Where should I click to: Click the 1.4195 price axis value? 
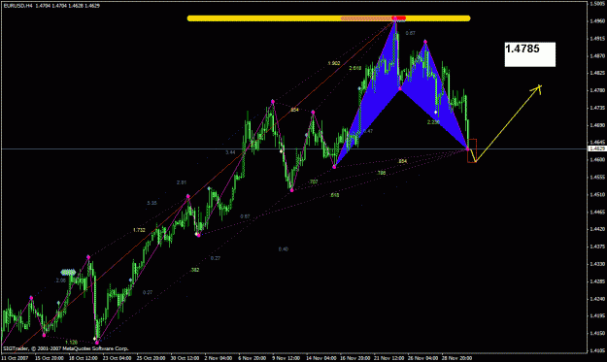[x=597, y=316]
